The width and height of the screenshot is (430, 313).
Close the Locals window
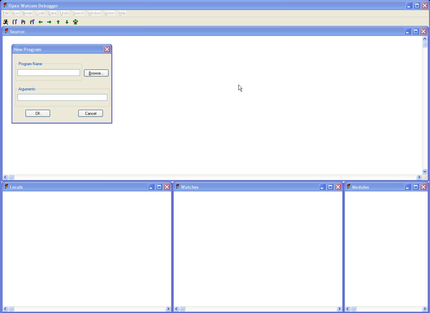click(167, 187)
